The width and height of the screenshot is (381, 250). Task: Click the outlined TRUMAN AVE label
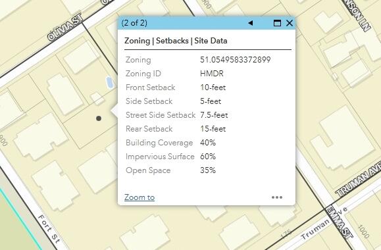tap(358, 179)
